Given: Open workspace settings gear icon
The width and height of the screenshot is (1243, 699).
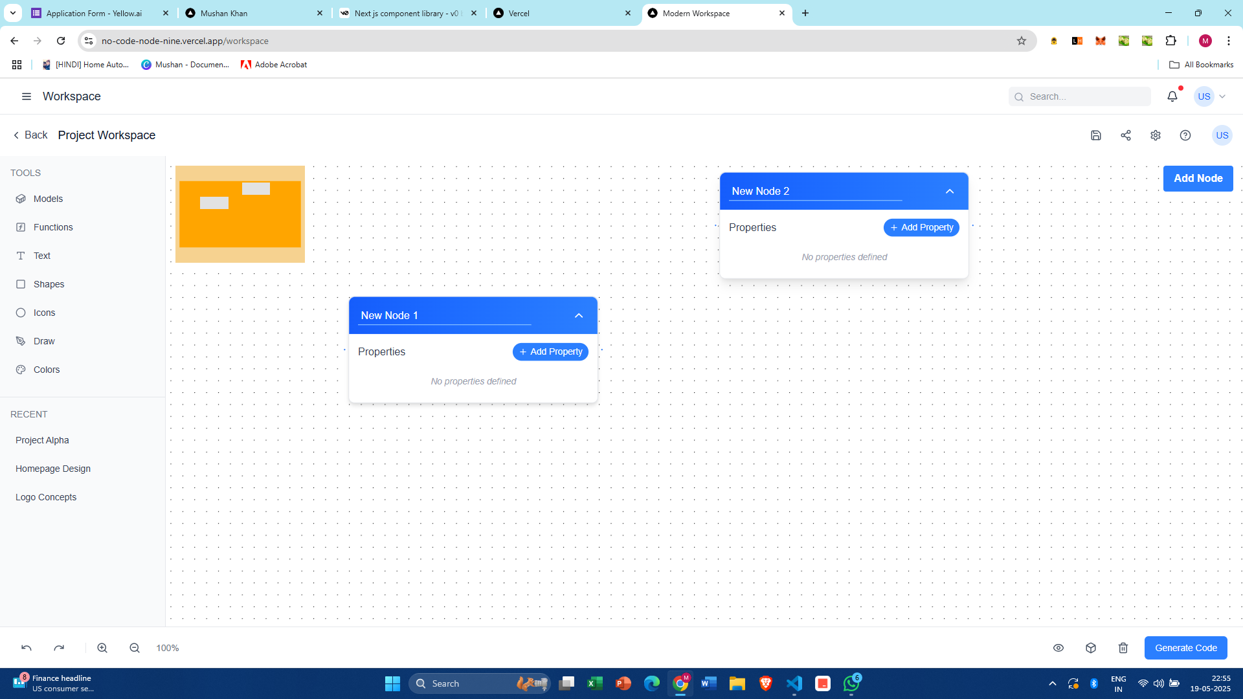Looking at the screenshot, I should pyautogui.click(x=1156, y=135).
